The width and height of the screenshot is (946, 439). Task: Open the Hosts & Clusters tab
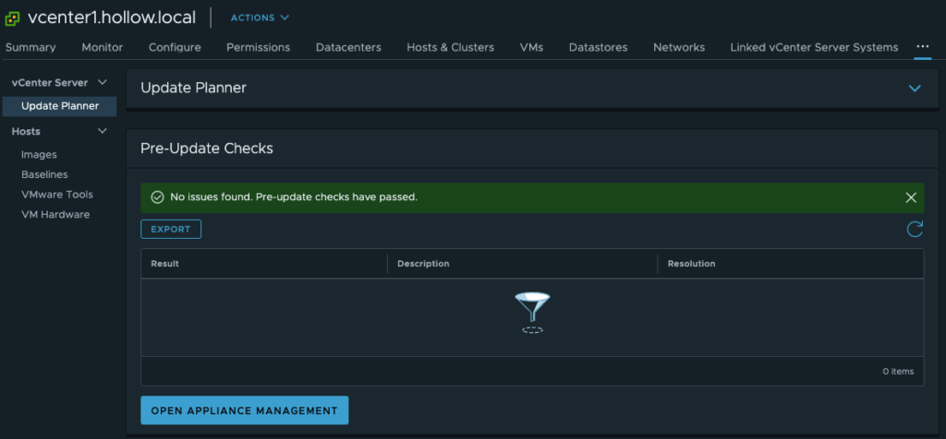click(x=450, y=47)
